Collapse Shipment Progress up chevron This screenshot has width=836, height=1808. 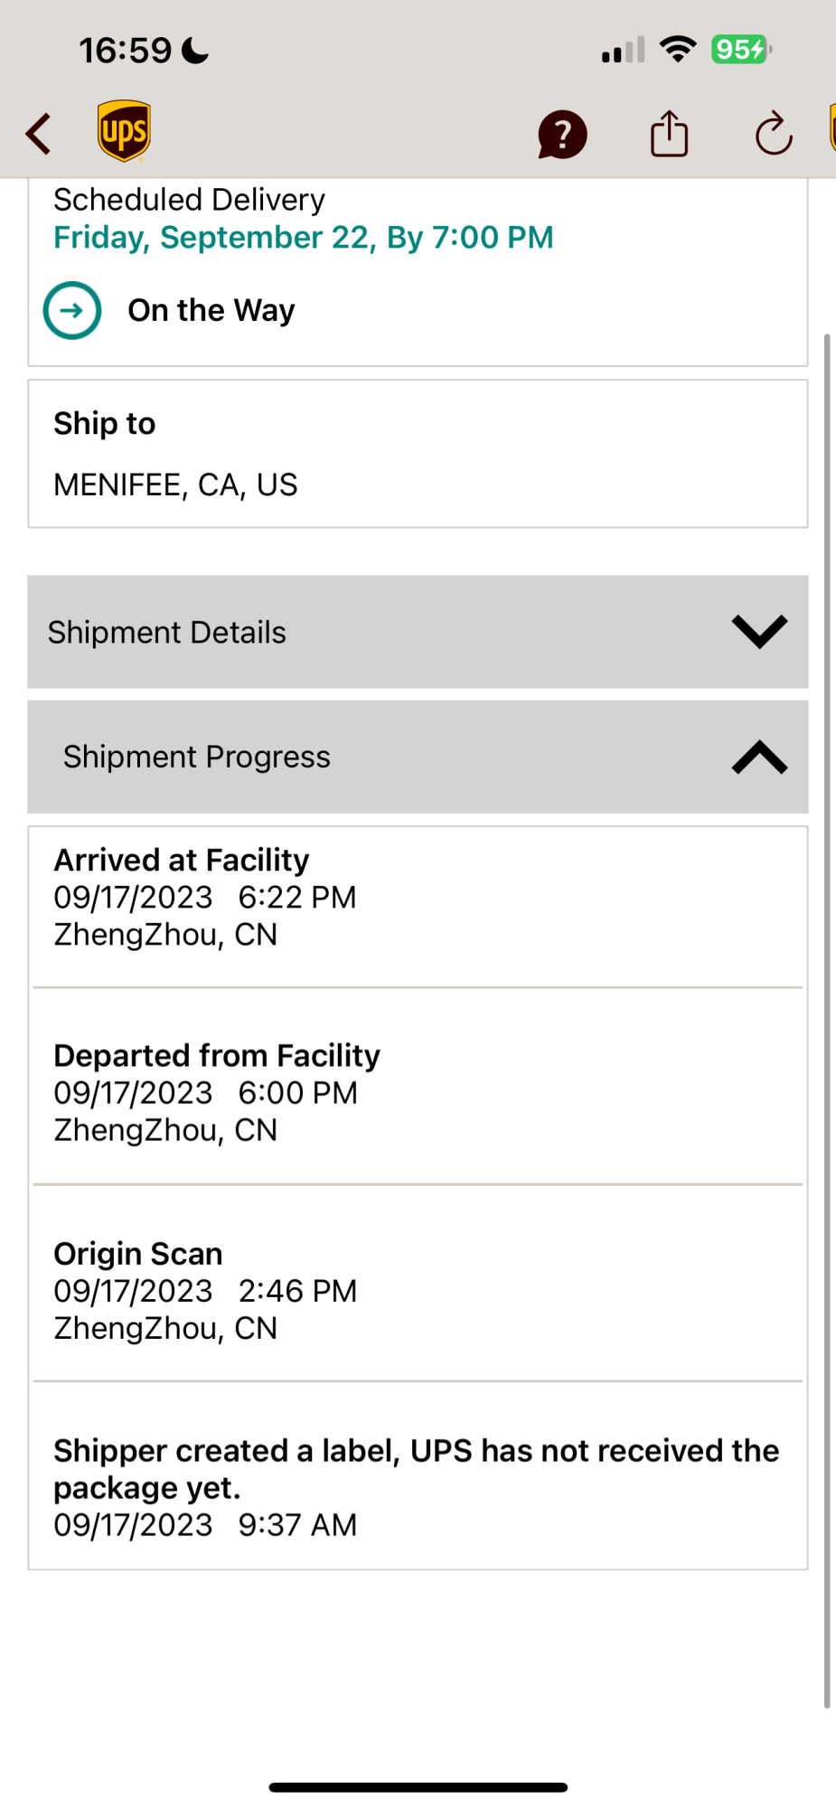click(759, 757)
